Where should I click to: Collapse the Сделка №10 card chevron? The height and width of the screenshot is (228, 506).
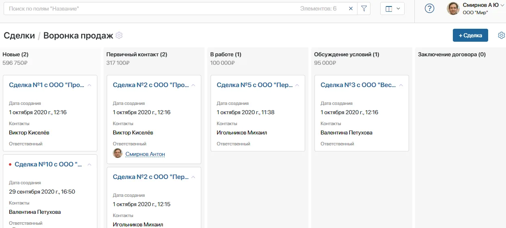click(x=89, y=165)
